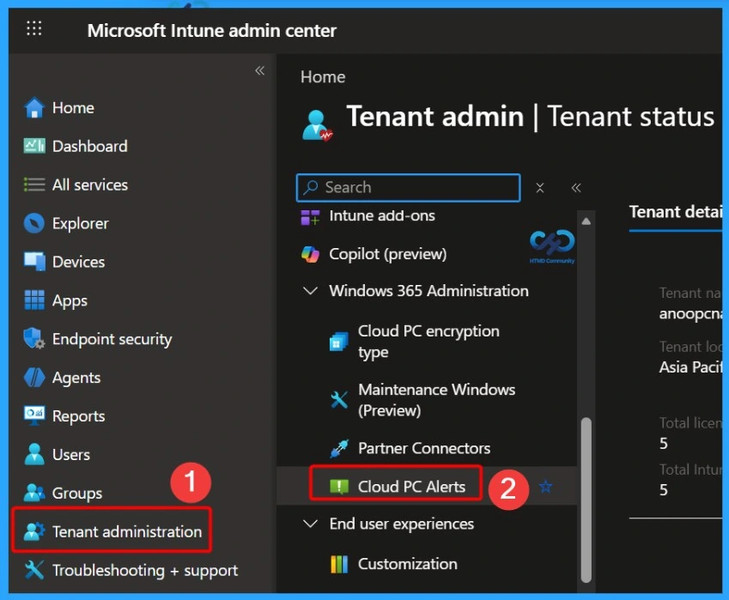
Task: Click the Agents icon in sidebar
Action: pyautogui.click(x=34, y=378)
